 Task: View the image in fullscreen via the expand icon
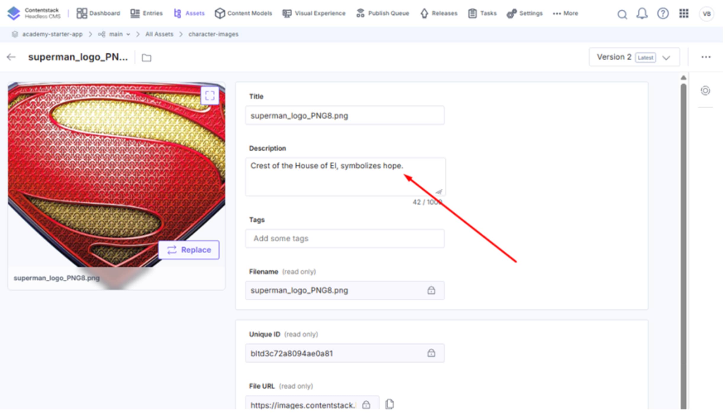(210, 95)
